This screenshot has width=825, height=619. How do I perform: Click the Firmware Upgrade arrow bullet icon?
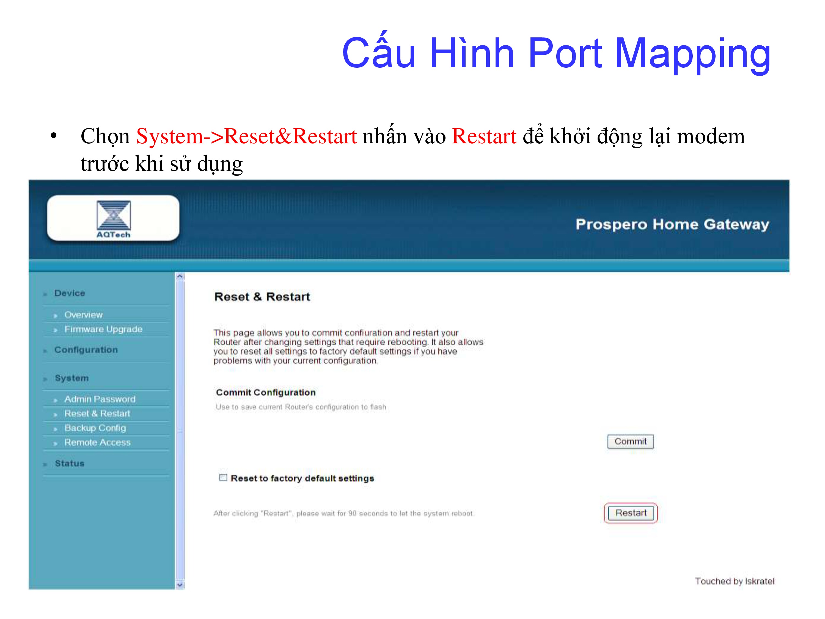(55, 330)
